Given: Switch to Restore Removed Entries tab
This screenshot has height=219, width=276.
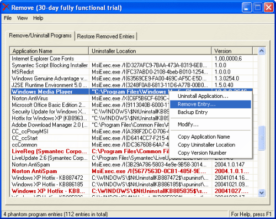Looking at the screenshot, I should 105,36.
